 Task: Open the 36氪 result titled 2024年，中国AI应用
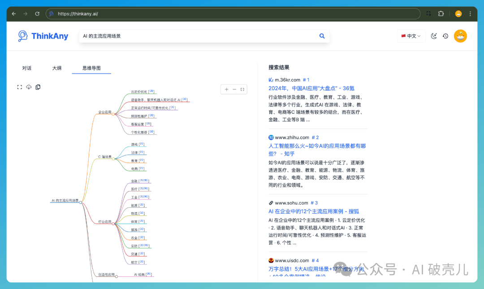tap(311, 88)
